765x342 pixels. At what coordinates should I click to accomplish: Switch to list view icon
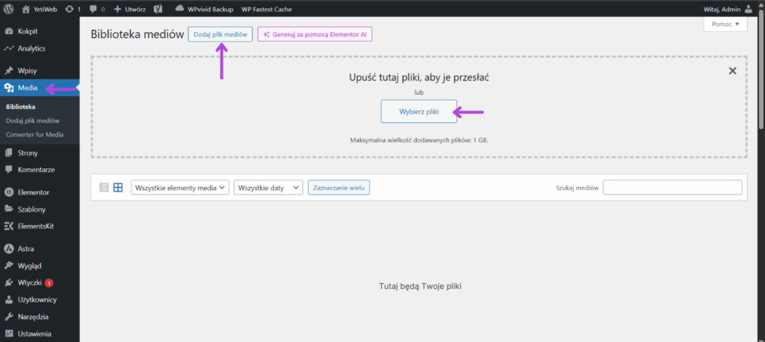104,188
